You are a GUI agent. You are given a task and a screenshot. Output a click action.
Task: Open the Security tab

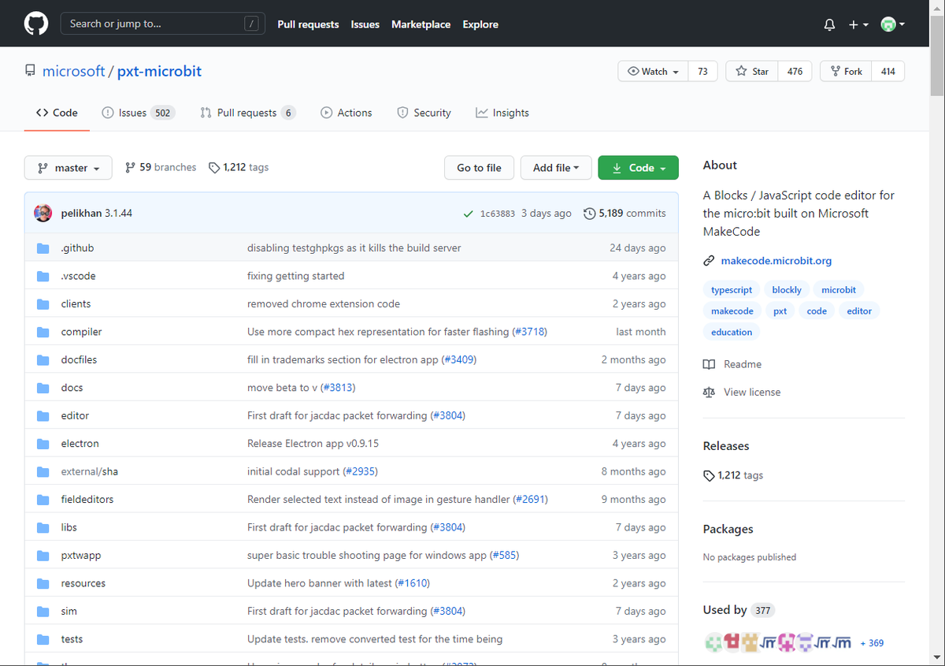pyautogui.click(x=424, y=113)
